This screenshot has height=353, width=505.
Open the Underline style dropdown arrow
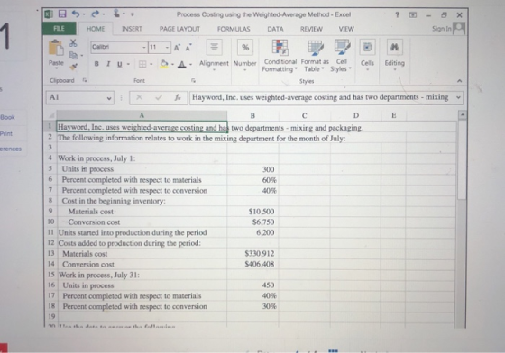[x=128, y=64]
